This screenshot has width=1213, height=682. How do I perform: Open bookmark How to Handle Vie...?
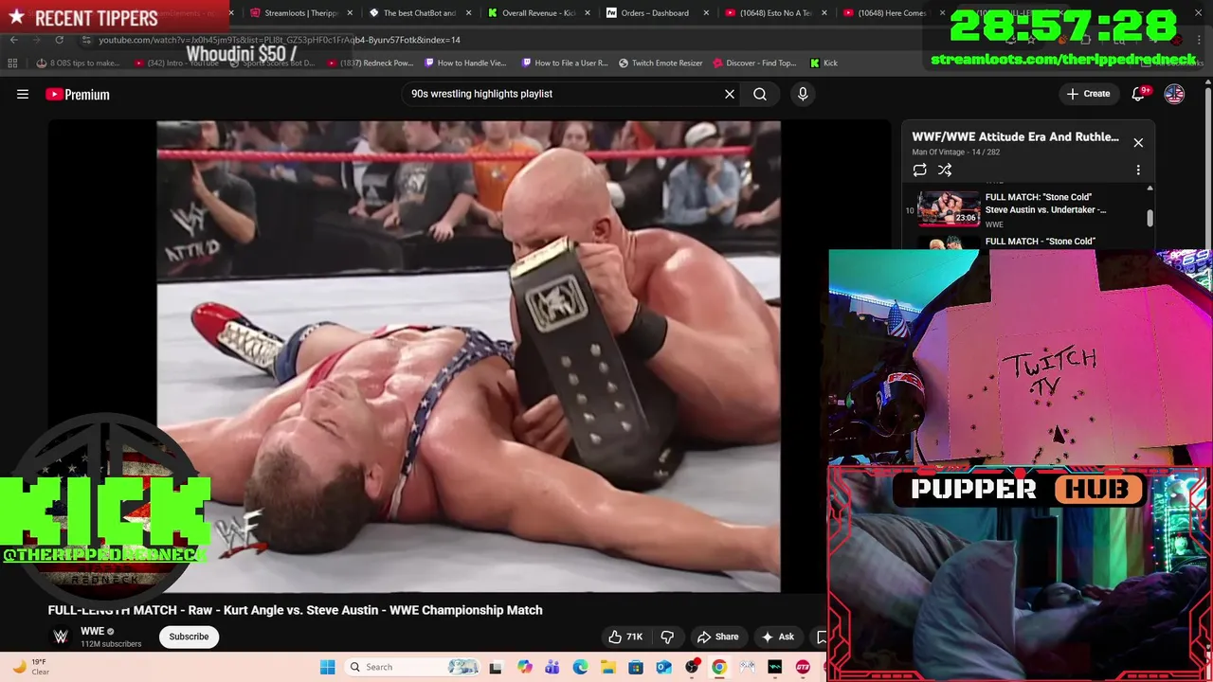[x=465, y=63]
